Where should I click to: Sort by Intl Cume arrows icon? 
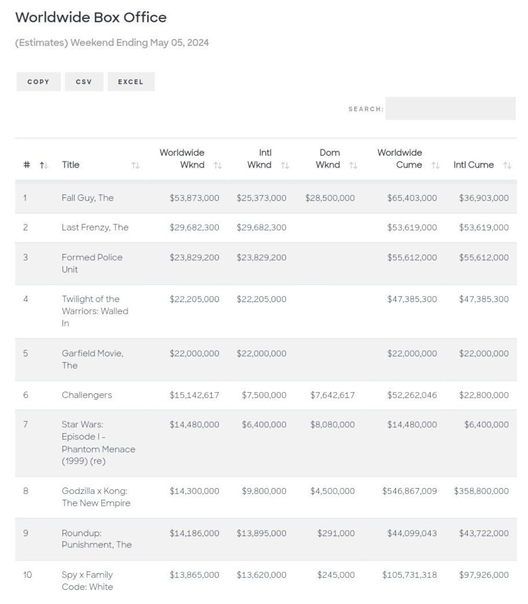[507, 166]
